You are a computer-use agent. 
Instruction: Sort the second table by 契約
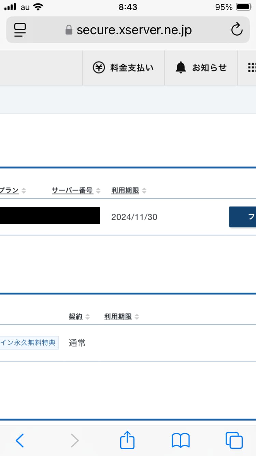[76, 317]
